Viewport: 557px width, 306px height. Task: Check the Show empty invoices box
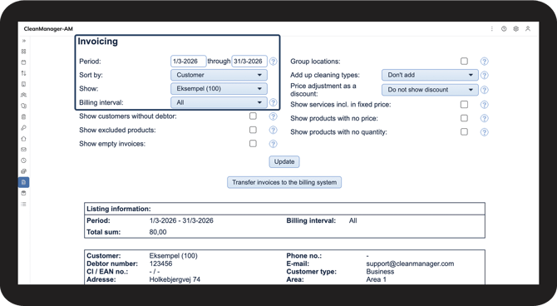pos(253,143)
